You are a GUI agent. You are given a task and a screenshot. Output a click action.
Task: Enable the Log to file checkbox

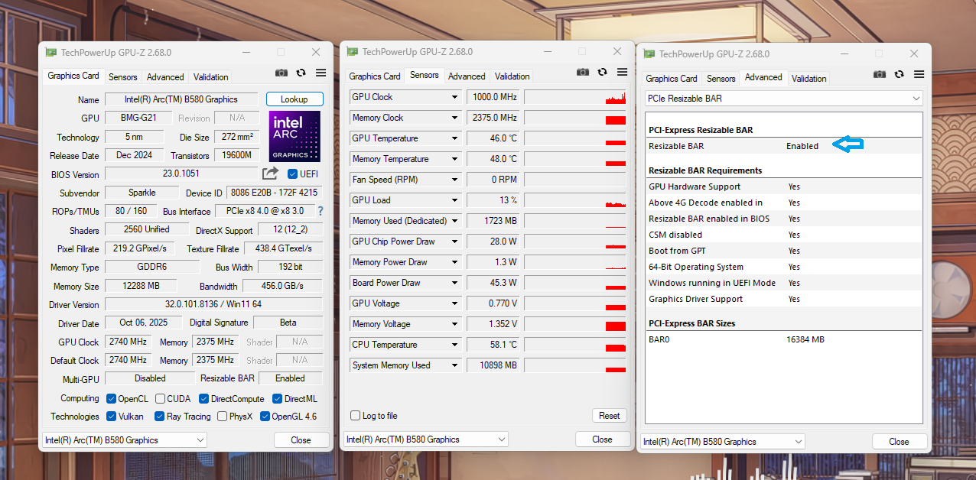click(x=355, y=416)
